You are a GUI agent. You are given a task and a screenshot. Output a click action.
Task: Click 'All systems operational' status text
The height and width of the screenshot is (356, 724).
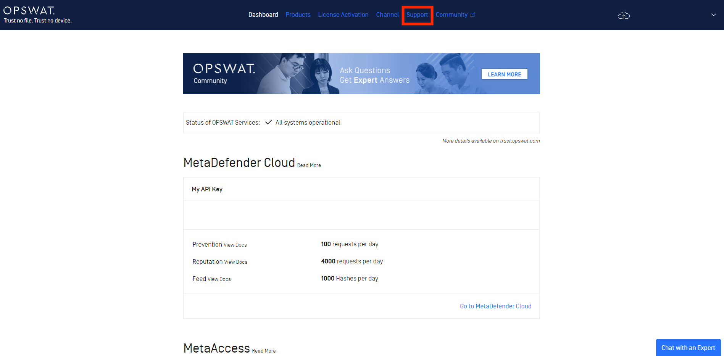[x=308, y=122]
